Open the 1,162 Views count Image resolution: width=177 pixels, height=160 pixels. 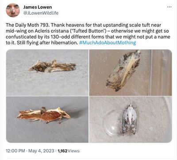tap(69, 151)
